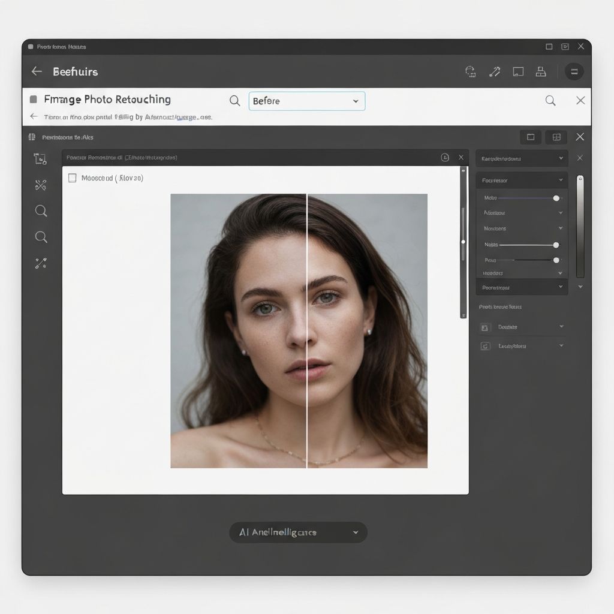The height and width of the screenshot is (614, 614).
Task: Open the Before dropdown
Action: (306, 101)
